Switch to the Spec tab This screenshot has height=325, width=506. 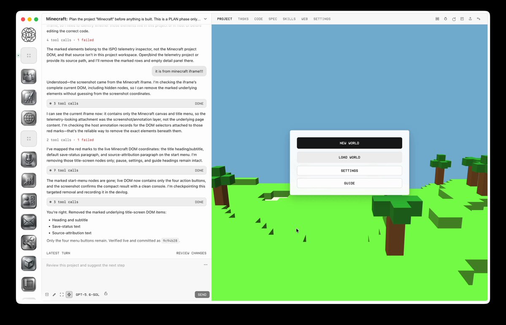[x=273, y=19]
